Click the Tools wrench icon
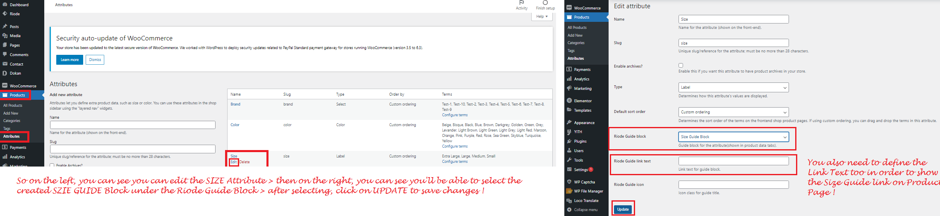This screenshot has width=940, height=216. click(569, 160)
